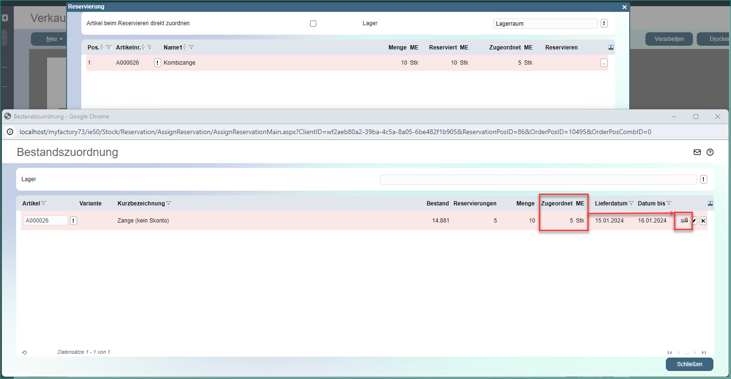
Task: Open lookup '!' beside Artikel field A000026
Action: coord(73,221)
